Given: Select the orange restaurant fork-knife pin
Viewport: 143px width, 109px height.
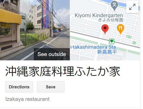Looking at the screenshot, I should point(120,29).
